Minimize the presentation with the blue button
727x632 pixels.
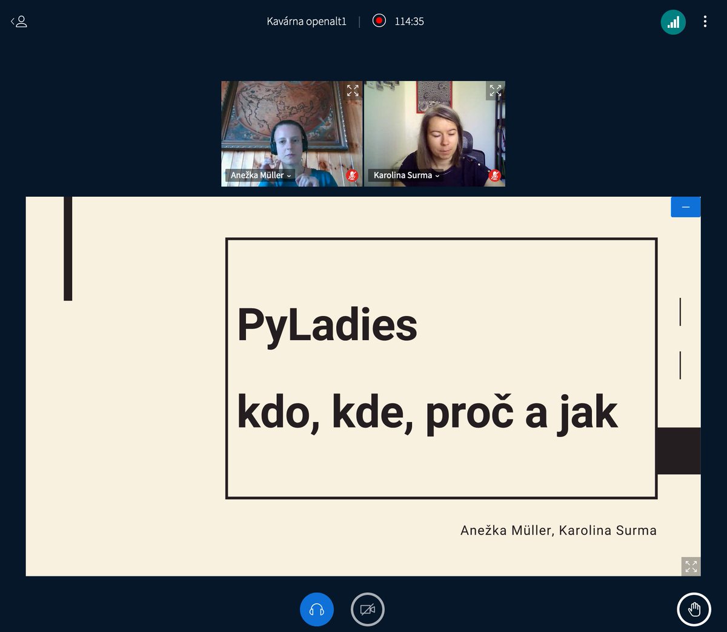point(685,206)
